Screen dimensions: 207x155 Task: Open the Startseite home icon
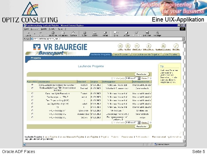pyautogui.click(x=73, y=33)
